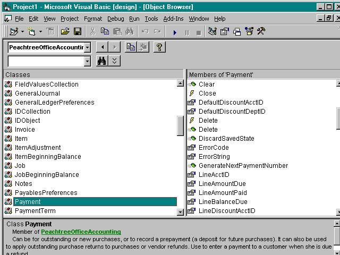
Task: Expand the Add Standard EXE Project dropdown arrow
Action: click(23, 32)
